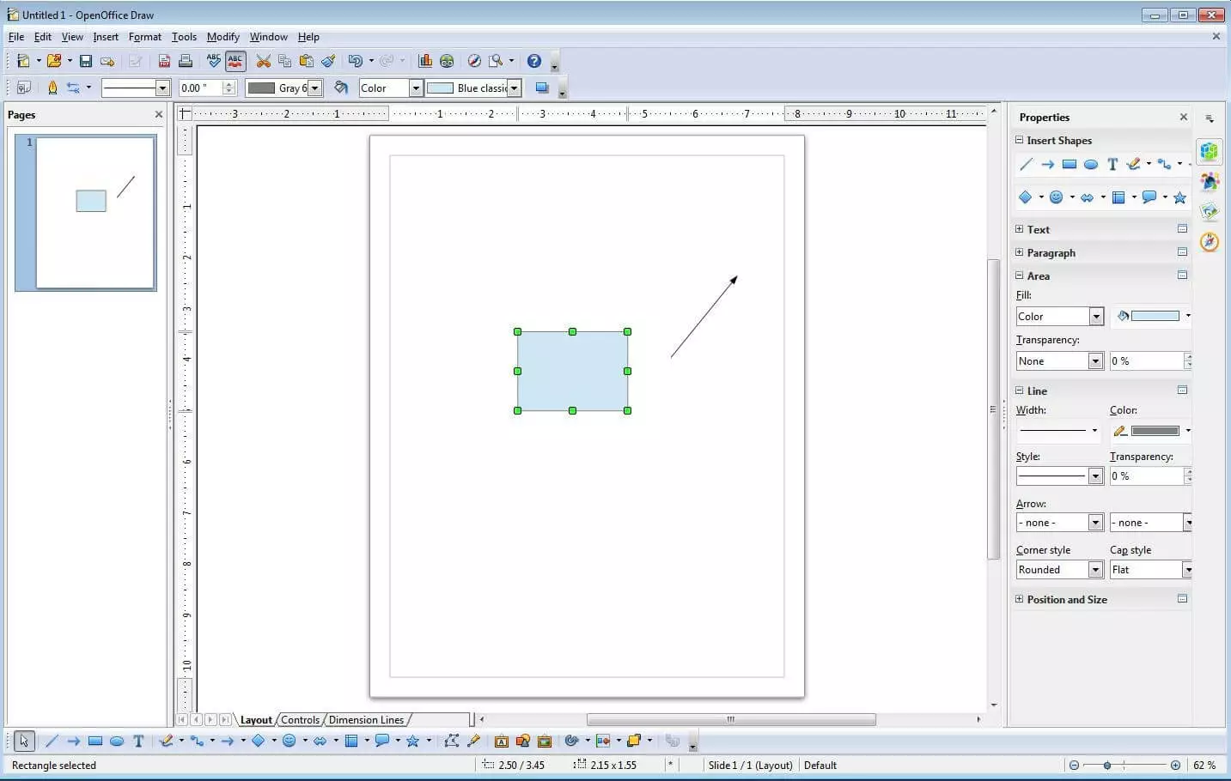Image resolution: width=1231 pixels, height=781 pixels.
Task: Activate the Select arrow tool
Action: point(24,742)
